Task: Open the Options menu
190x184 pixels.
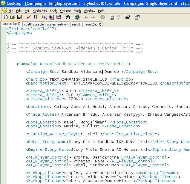Action: click(66, 11)
